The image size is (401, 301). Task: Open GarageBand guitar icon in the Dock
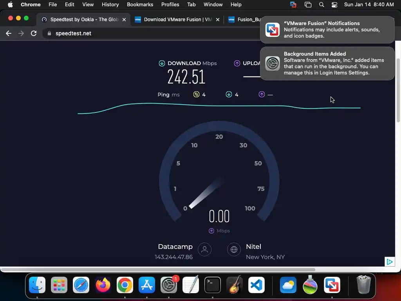(235, 285)
